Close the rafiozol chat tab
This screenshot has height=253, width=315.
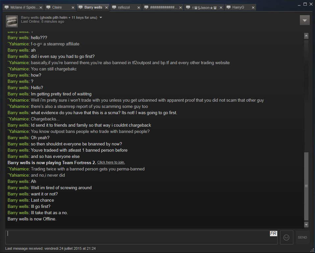(139, 8)
